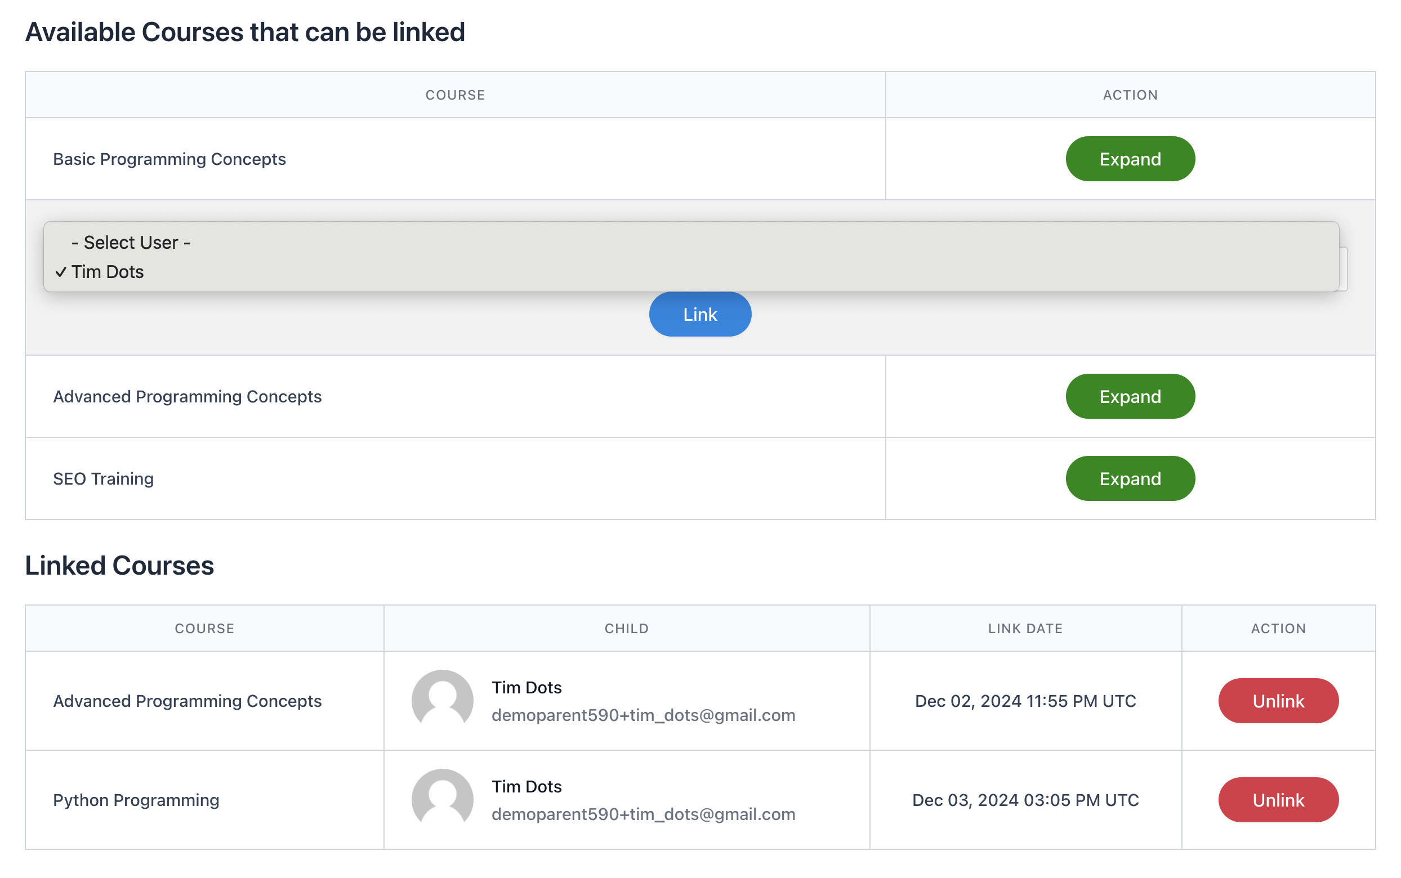Click the Link button to link selected user
The height and width of the screenshot is (878, 1401).
coord(699,313)
